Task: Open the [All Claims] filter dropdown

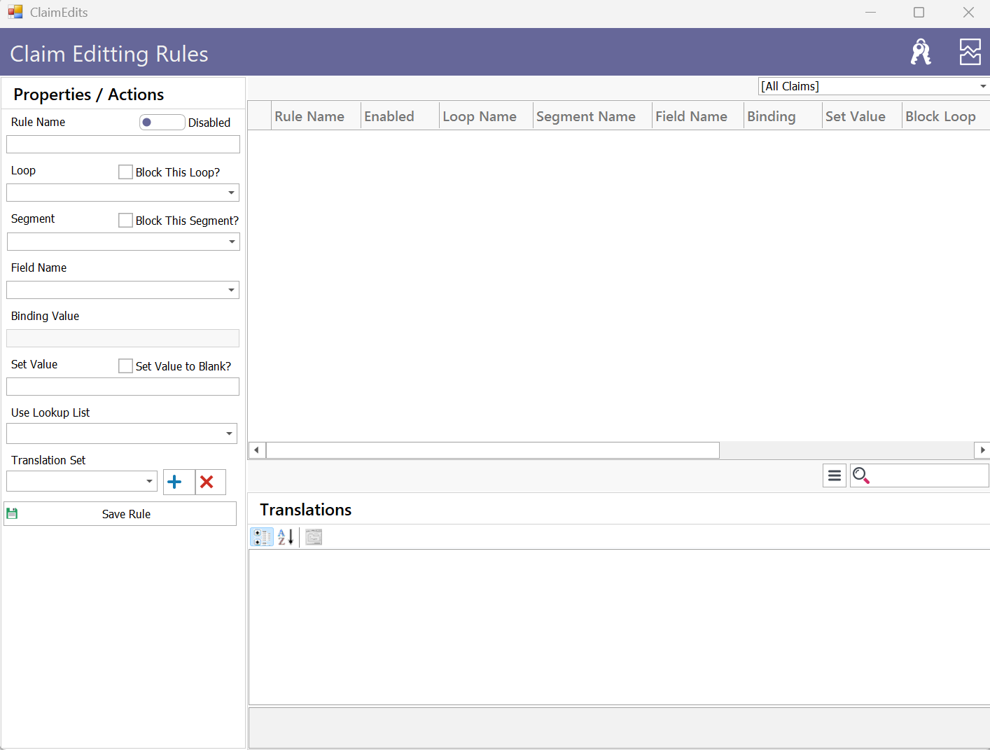Action: tap(983, 86)
